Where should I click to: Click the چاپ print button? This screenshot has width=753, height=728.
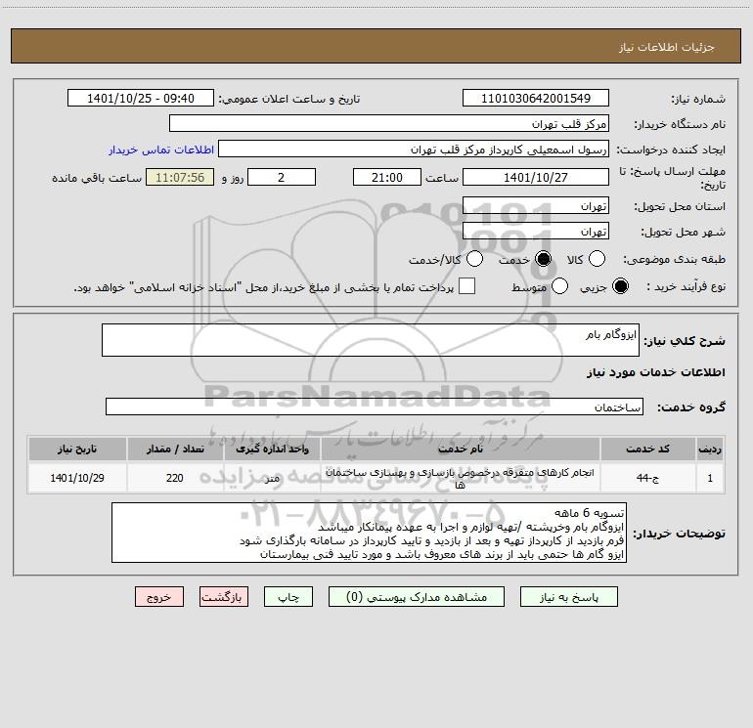[288, 596]
